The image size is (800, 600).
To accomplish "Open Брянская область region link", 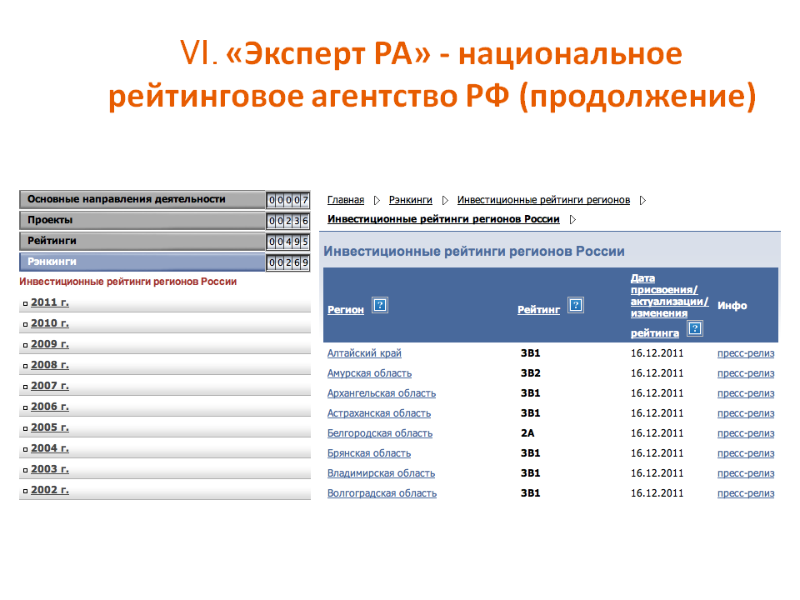I will pyautogui.click(x=369, y=453).
